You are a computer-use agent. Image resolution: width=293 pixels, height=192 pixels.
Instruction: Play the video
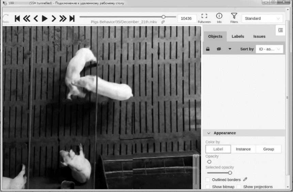[x=45, y=18]
